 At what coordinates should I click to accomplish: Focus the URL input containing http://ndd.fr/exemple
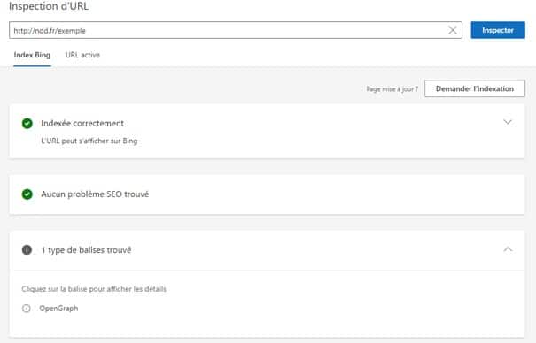[236, 30]
